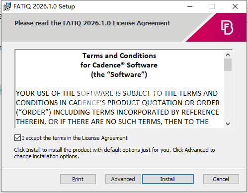Click inside the license agreement text box
This screenshot has width=248, height=193.
119,89
